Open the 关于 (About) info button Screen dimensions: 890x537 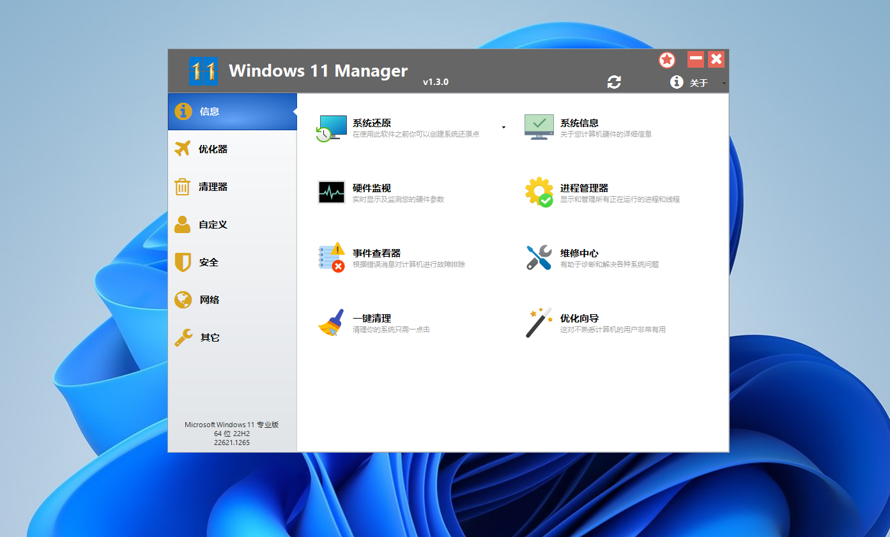tap(689, 82)
